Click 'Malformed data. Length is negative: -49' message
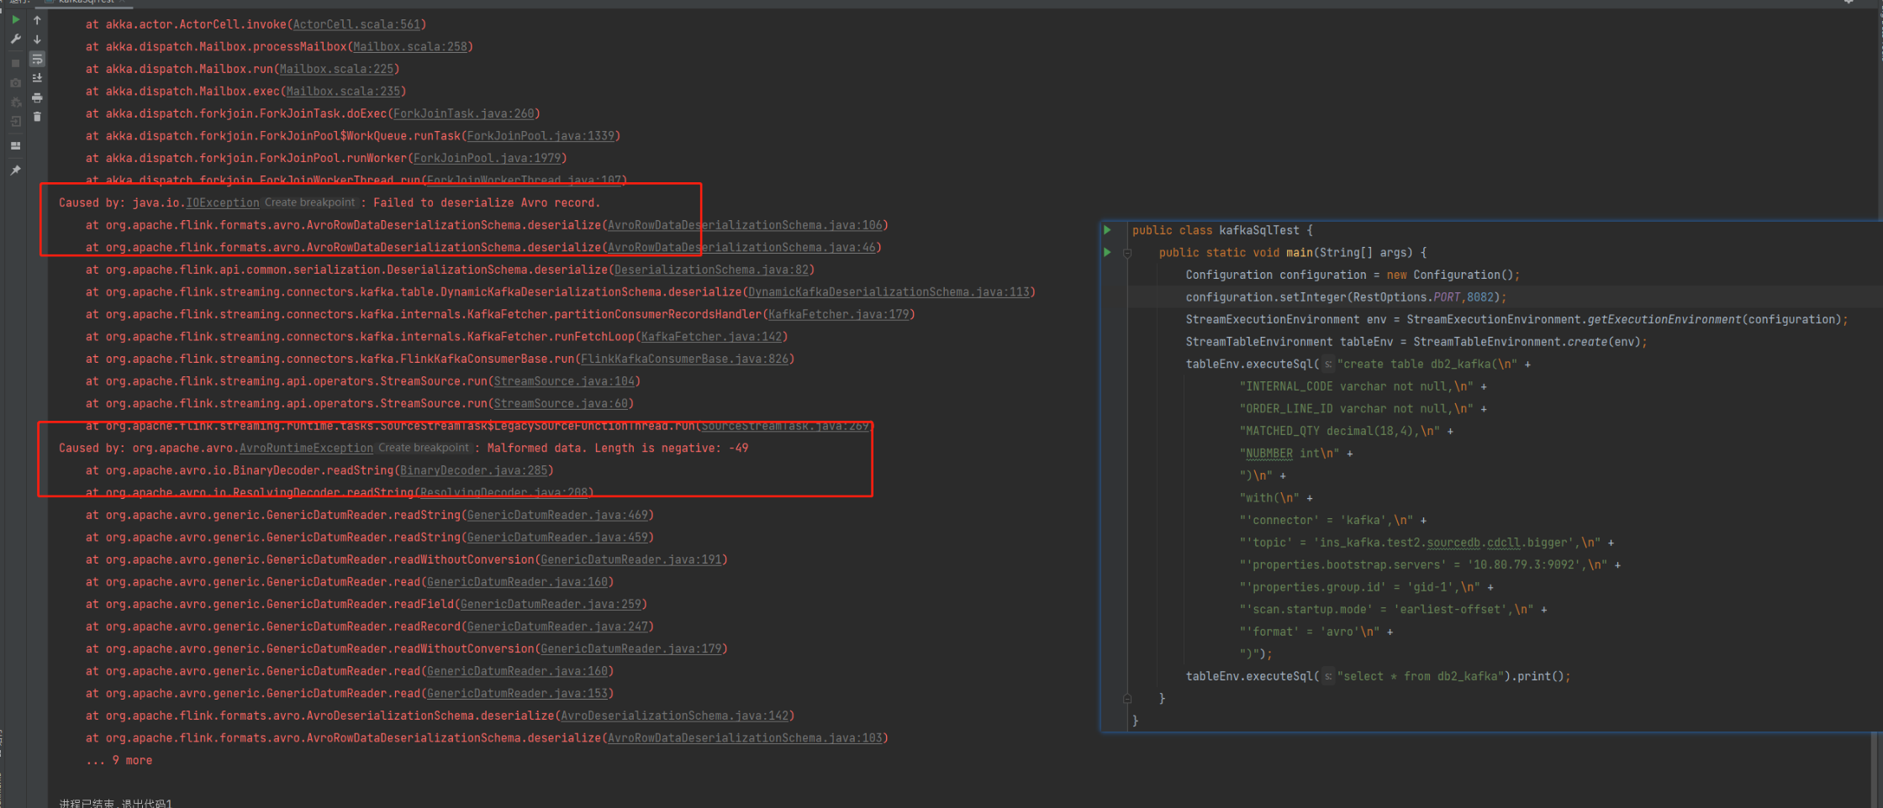Screen dimensions: 1883x808 click(x=618, y=448)
